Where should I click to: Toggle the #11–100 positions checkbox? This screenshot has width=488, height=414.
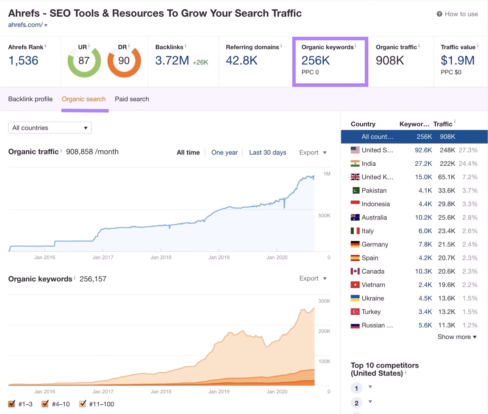[x=83, y=404]
